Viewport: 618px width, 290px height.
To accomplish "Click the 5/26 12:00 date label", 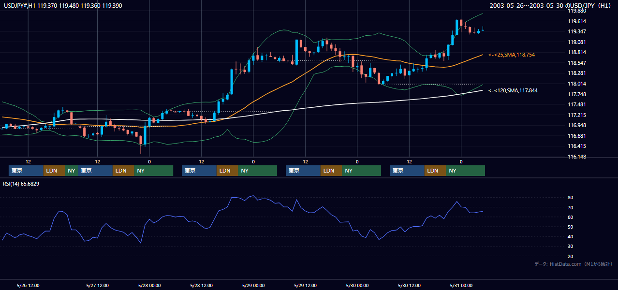I will point(28,285).
